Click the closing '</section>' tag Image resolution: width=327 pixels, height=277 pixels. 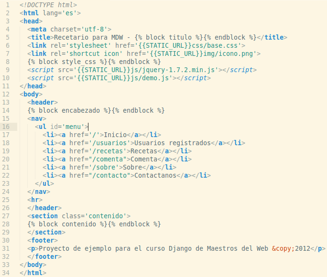[46, 232]
